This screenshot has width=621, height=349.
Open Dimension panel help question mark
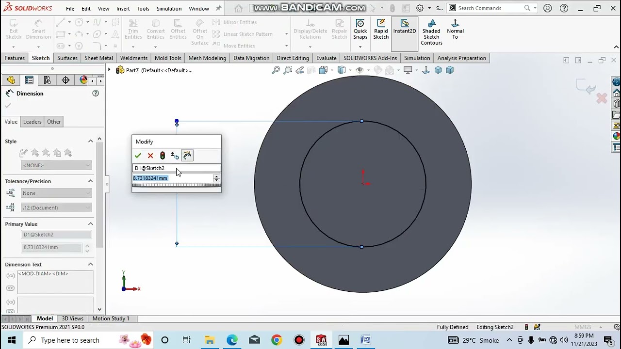point(96,93)
